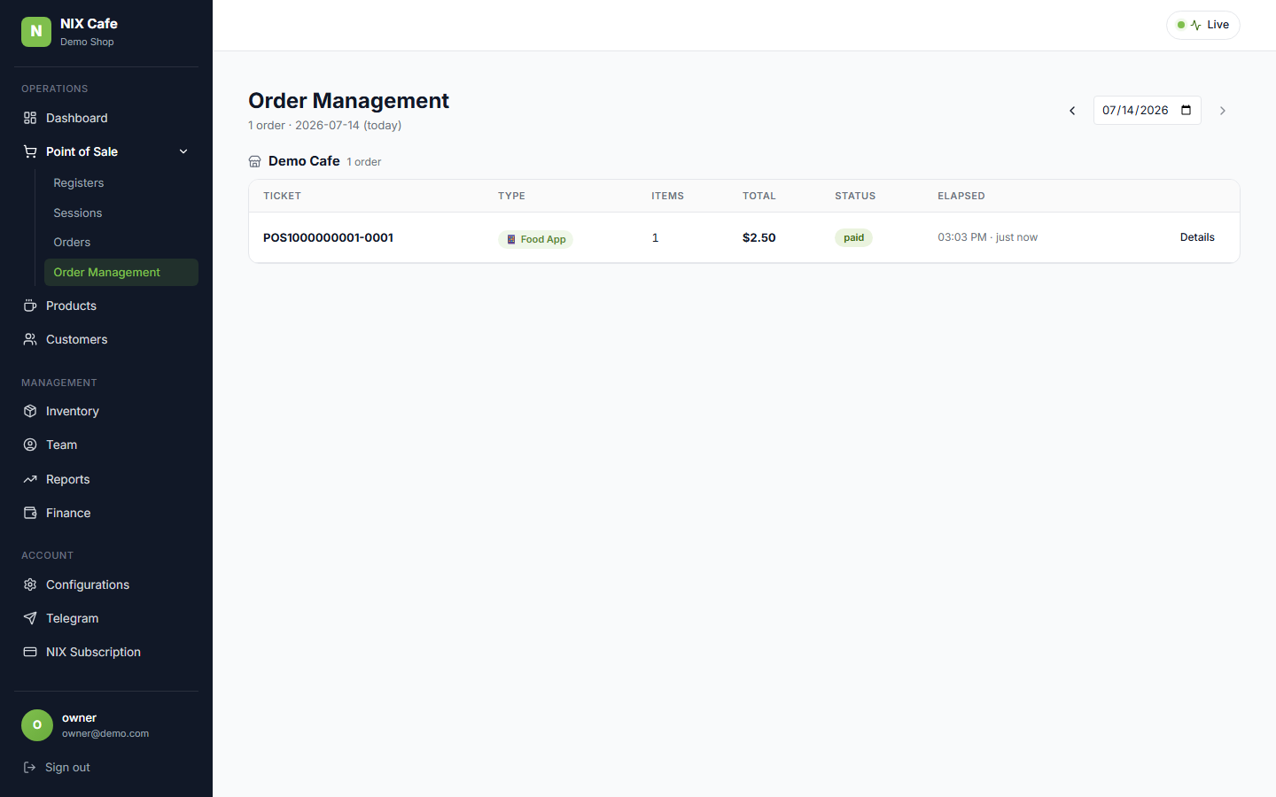Click the Dashboard grid icon
The width and height of the screenshot is (1276, 797).
30,118
